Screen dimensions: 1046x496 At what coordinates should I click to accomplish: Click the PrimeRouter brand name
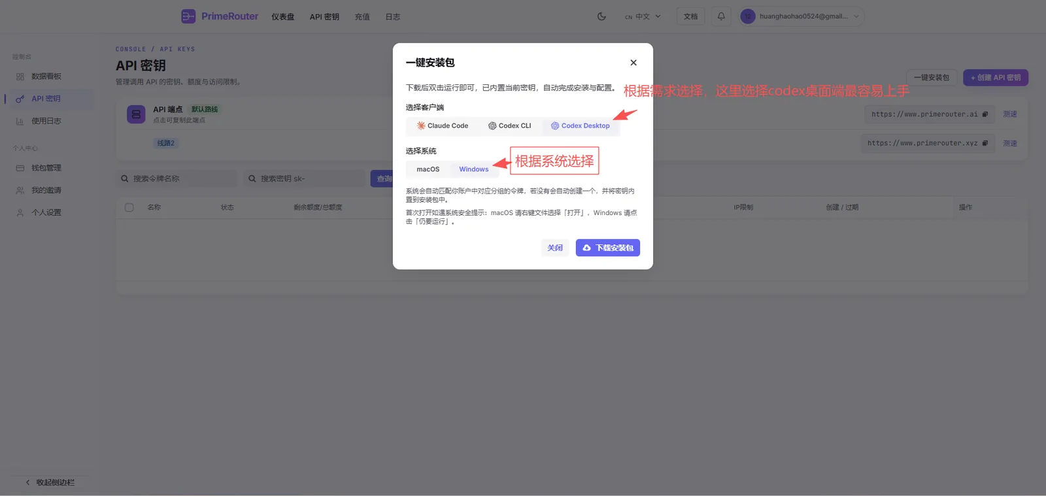[x=229, y=16]
